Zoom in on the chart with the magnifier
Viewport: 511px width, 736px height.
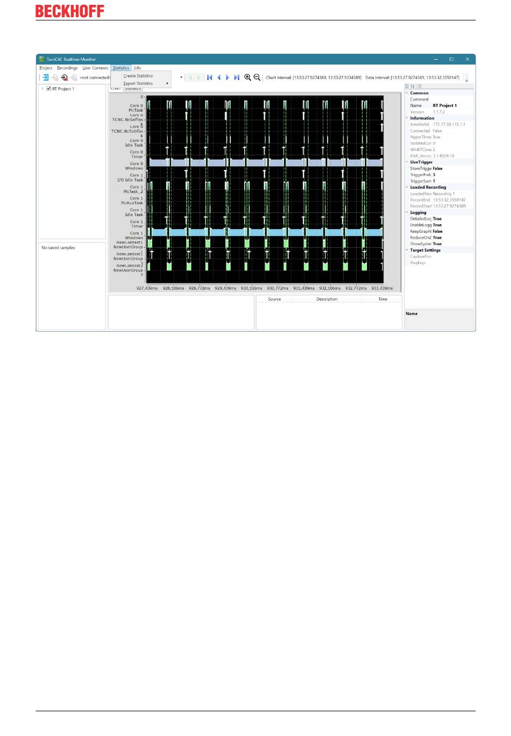(x=247, y=77)
